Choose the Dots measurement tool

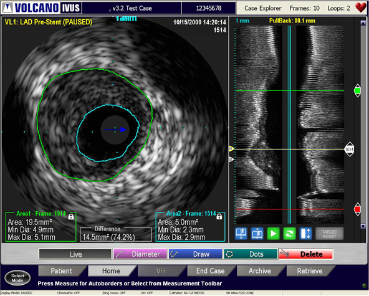tap(251, 254)
